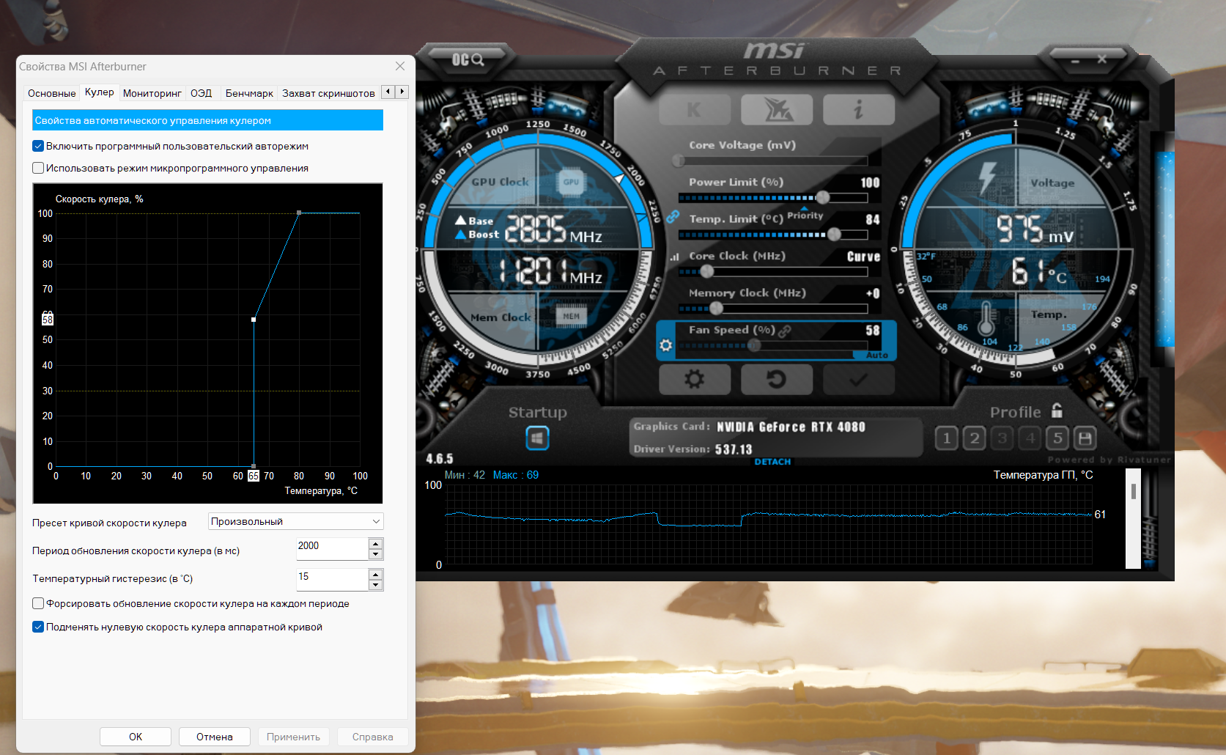This screenshot has width=1226, height=755.
Task: Click the Core Voltage slider handle
Action: tap(679, 161)
